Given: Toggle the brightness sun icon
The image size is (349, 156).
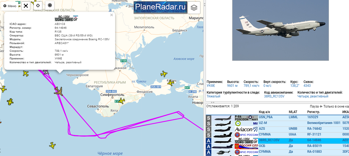Looking at the screenshot, I should click(x=50, y=5).
